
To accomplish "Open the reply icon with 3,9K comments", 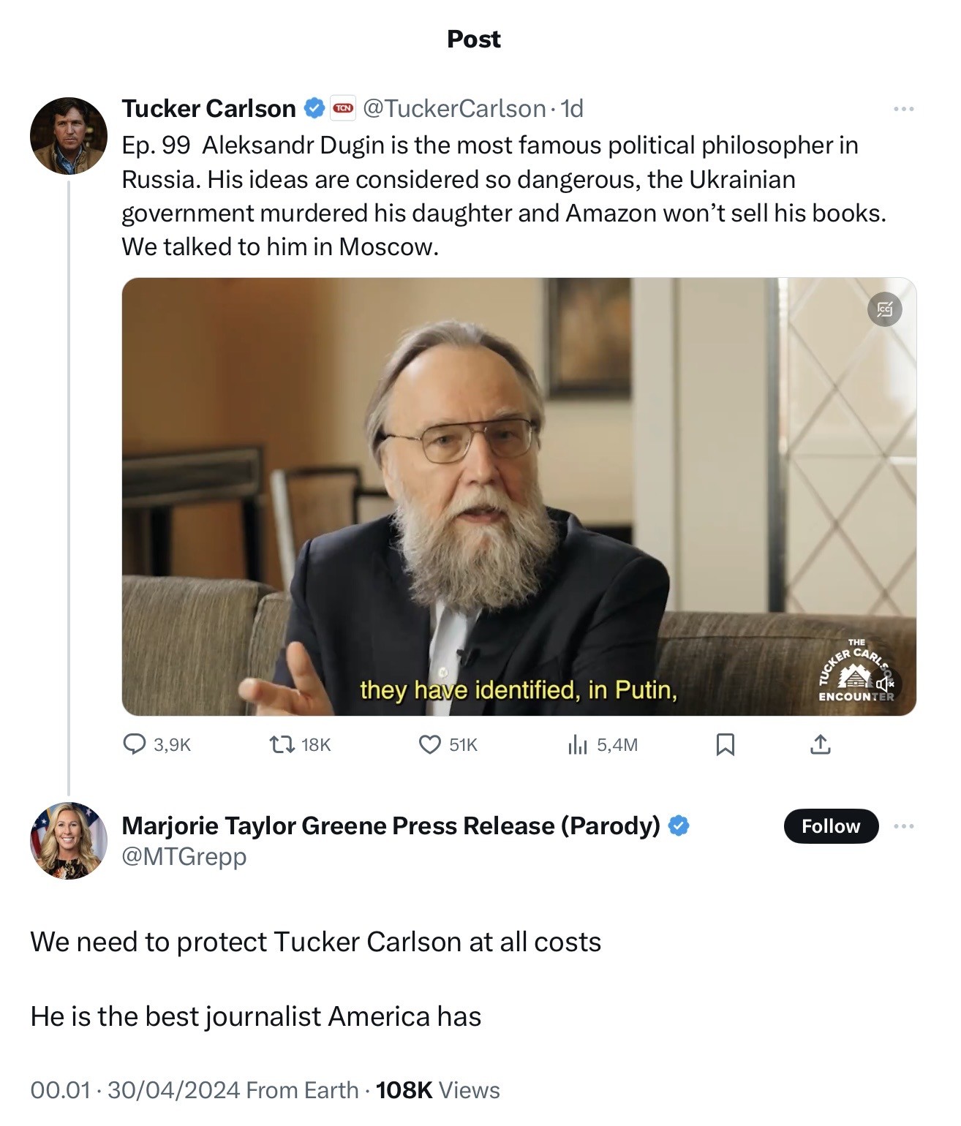I will 135,744.
